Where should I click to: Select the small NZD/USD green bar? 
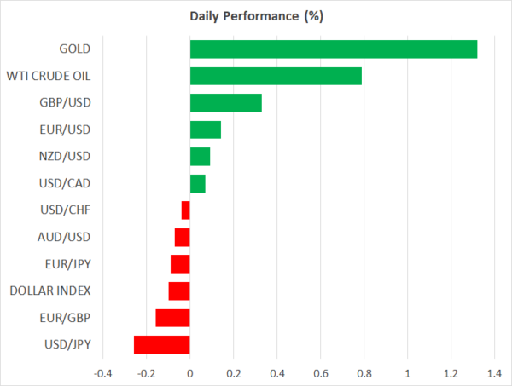point(200,157)
